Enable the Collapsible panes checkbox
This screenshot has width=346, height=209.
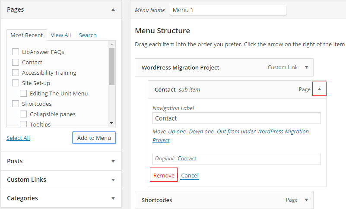coord(23,114)
